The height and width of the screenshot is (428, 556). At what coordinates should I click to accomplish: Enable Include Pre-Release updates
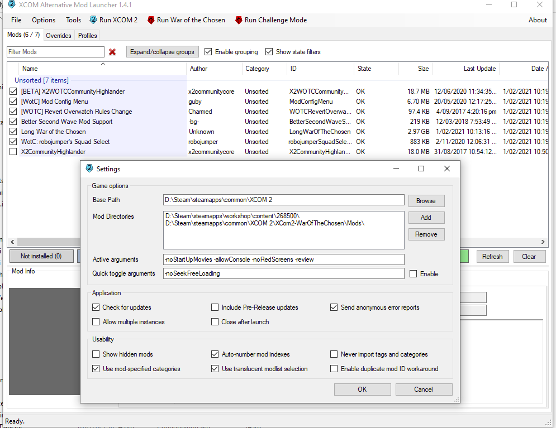point(215,307)
